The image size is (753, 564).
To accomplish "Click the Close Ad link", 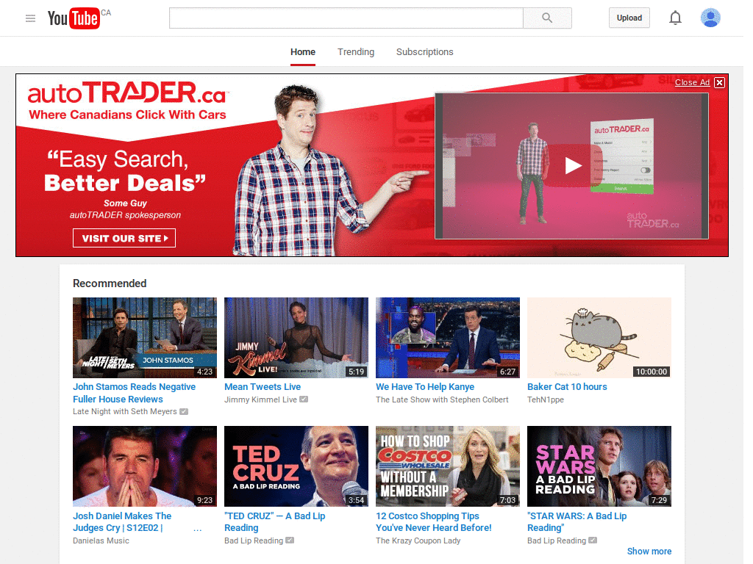I will (x=692, y=82).
